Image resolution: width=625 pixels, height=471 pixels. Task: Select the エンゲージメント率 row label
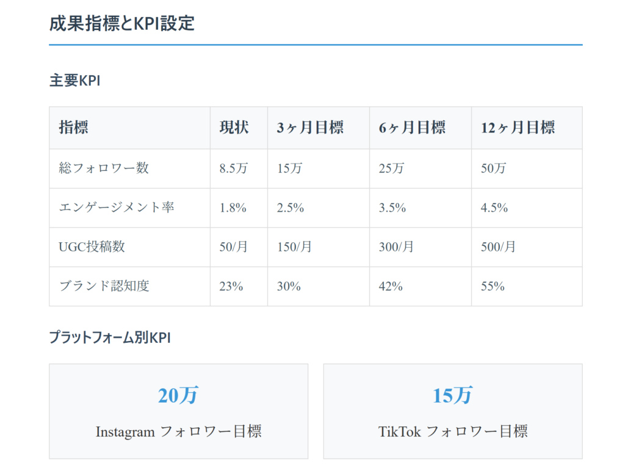[117, 207]
